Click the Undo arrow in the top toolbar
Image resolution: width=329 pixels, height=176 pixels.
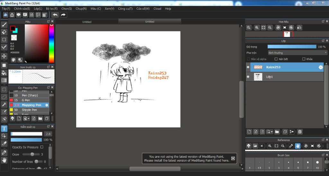(55, 15)
